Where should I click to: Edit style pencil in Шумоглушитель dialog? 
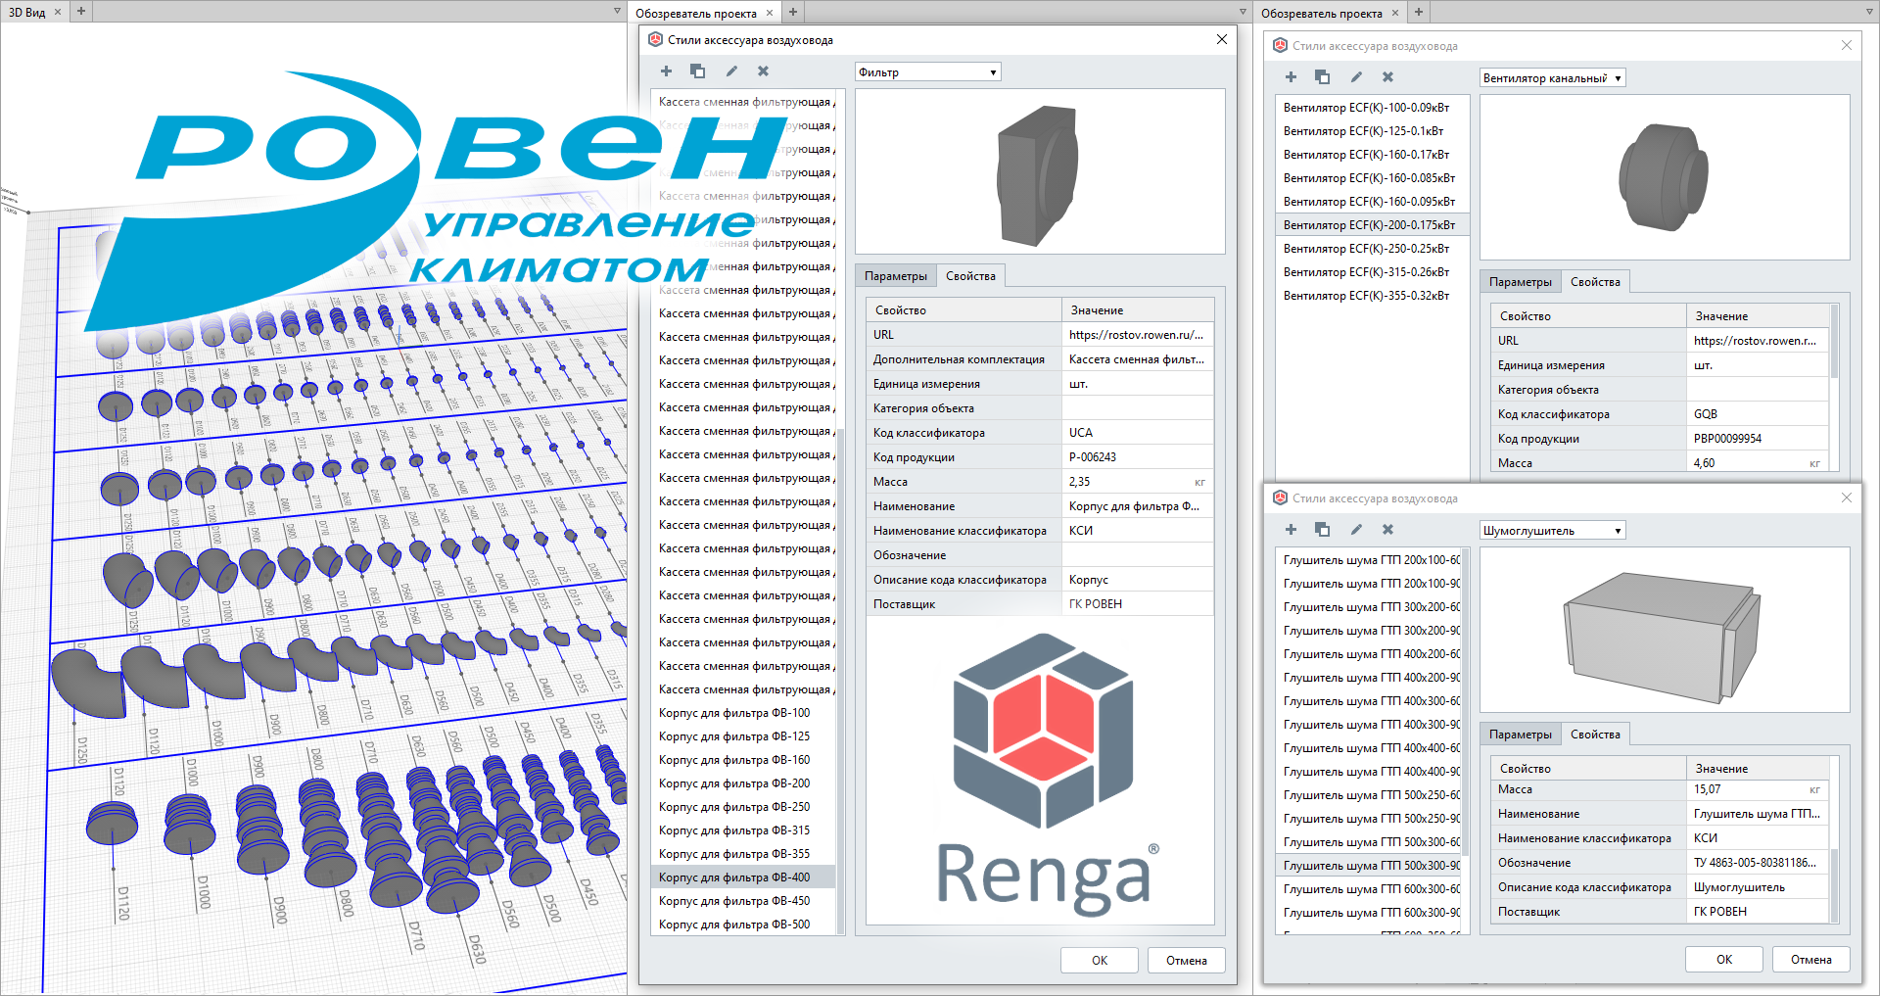click(x=1356, y=530)
